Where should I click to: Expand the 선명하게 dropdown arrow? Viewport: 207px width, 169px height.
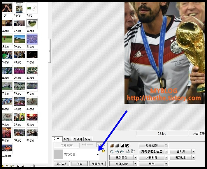click(x=166, y=158)
